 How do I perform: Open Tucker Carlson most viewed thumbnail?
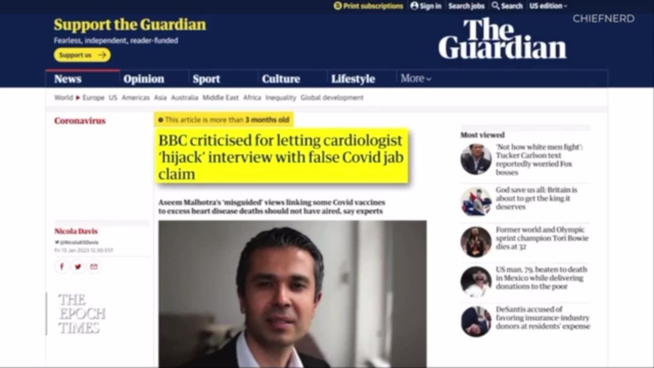476,159
